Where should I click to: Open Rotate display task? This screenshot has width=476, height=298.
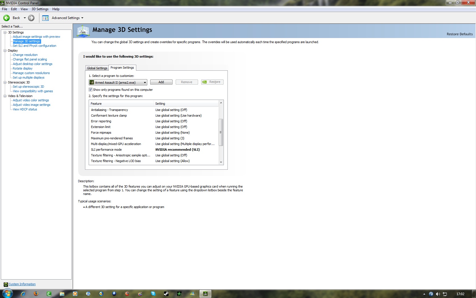23,68
